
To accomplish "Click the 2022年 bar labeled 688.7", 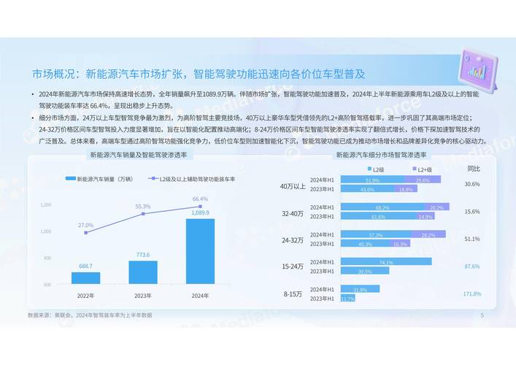I will 86,277.
